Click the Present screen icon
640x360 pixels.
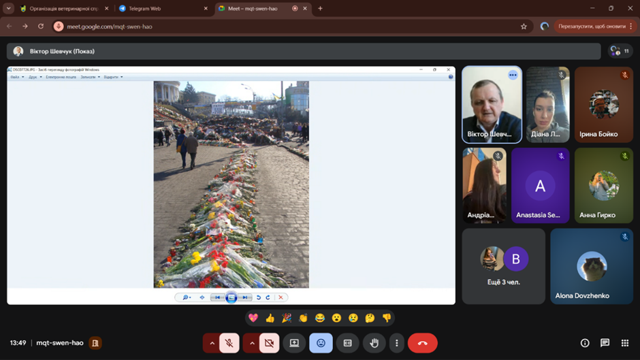294,343
